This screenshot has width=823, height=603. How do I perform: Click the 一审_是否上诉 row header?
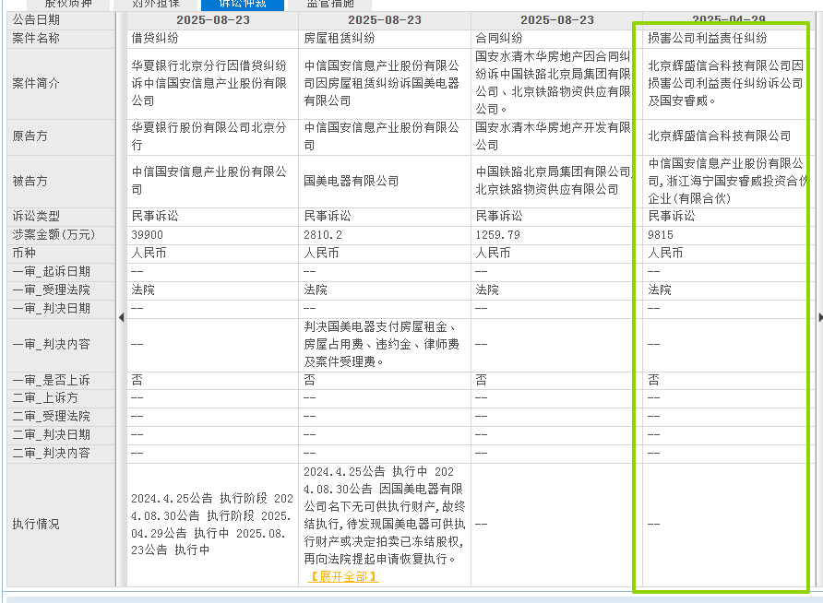pyautogui.click(x=61, y=381)
